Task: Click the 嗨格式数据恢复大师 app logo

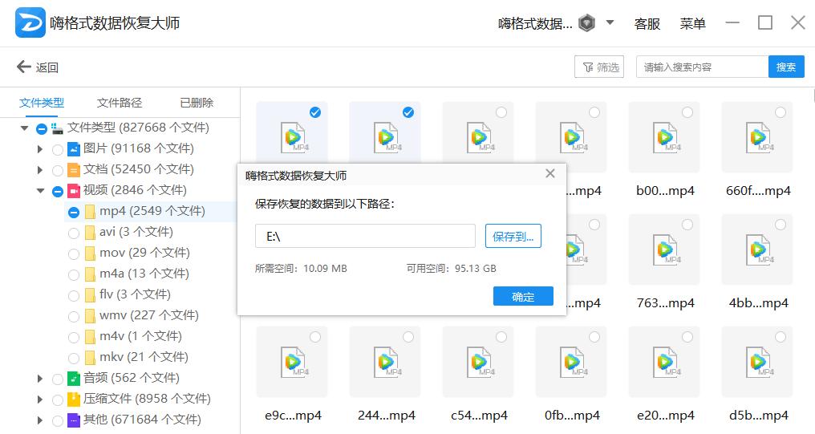Action: 30,23
